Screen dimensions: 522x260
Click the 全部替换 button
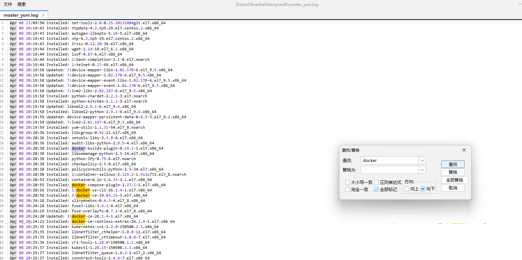455,180
